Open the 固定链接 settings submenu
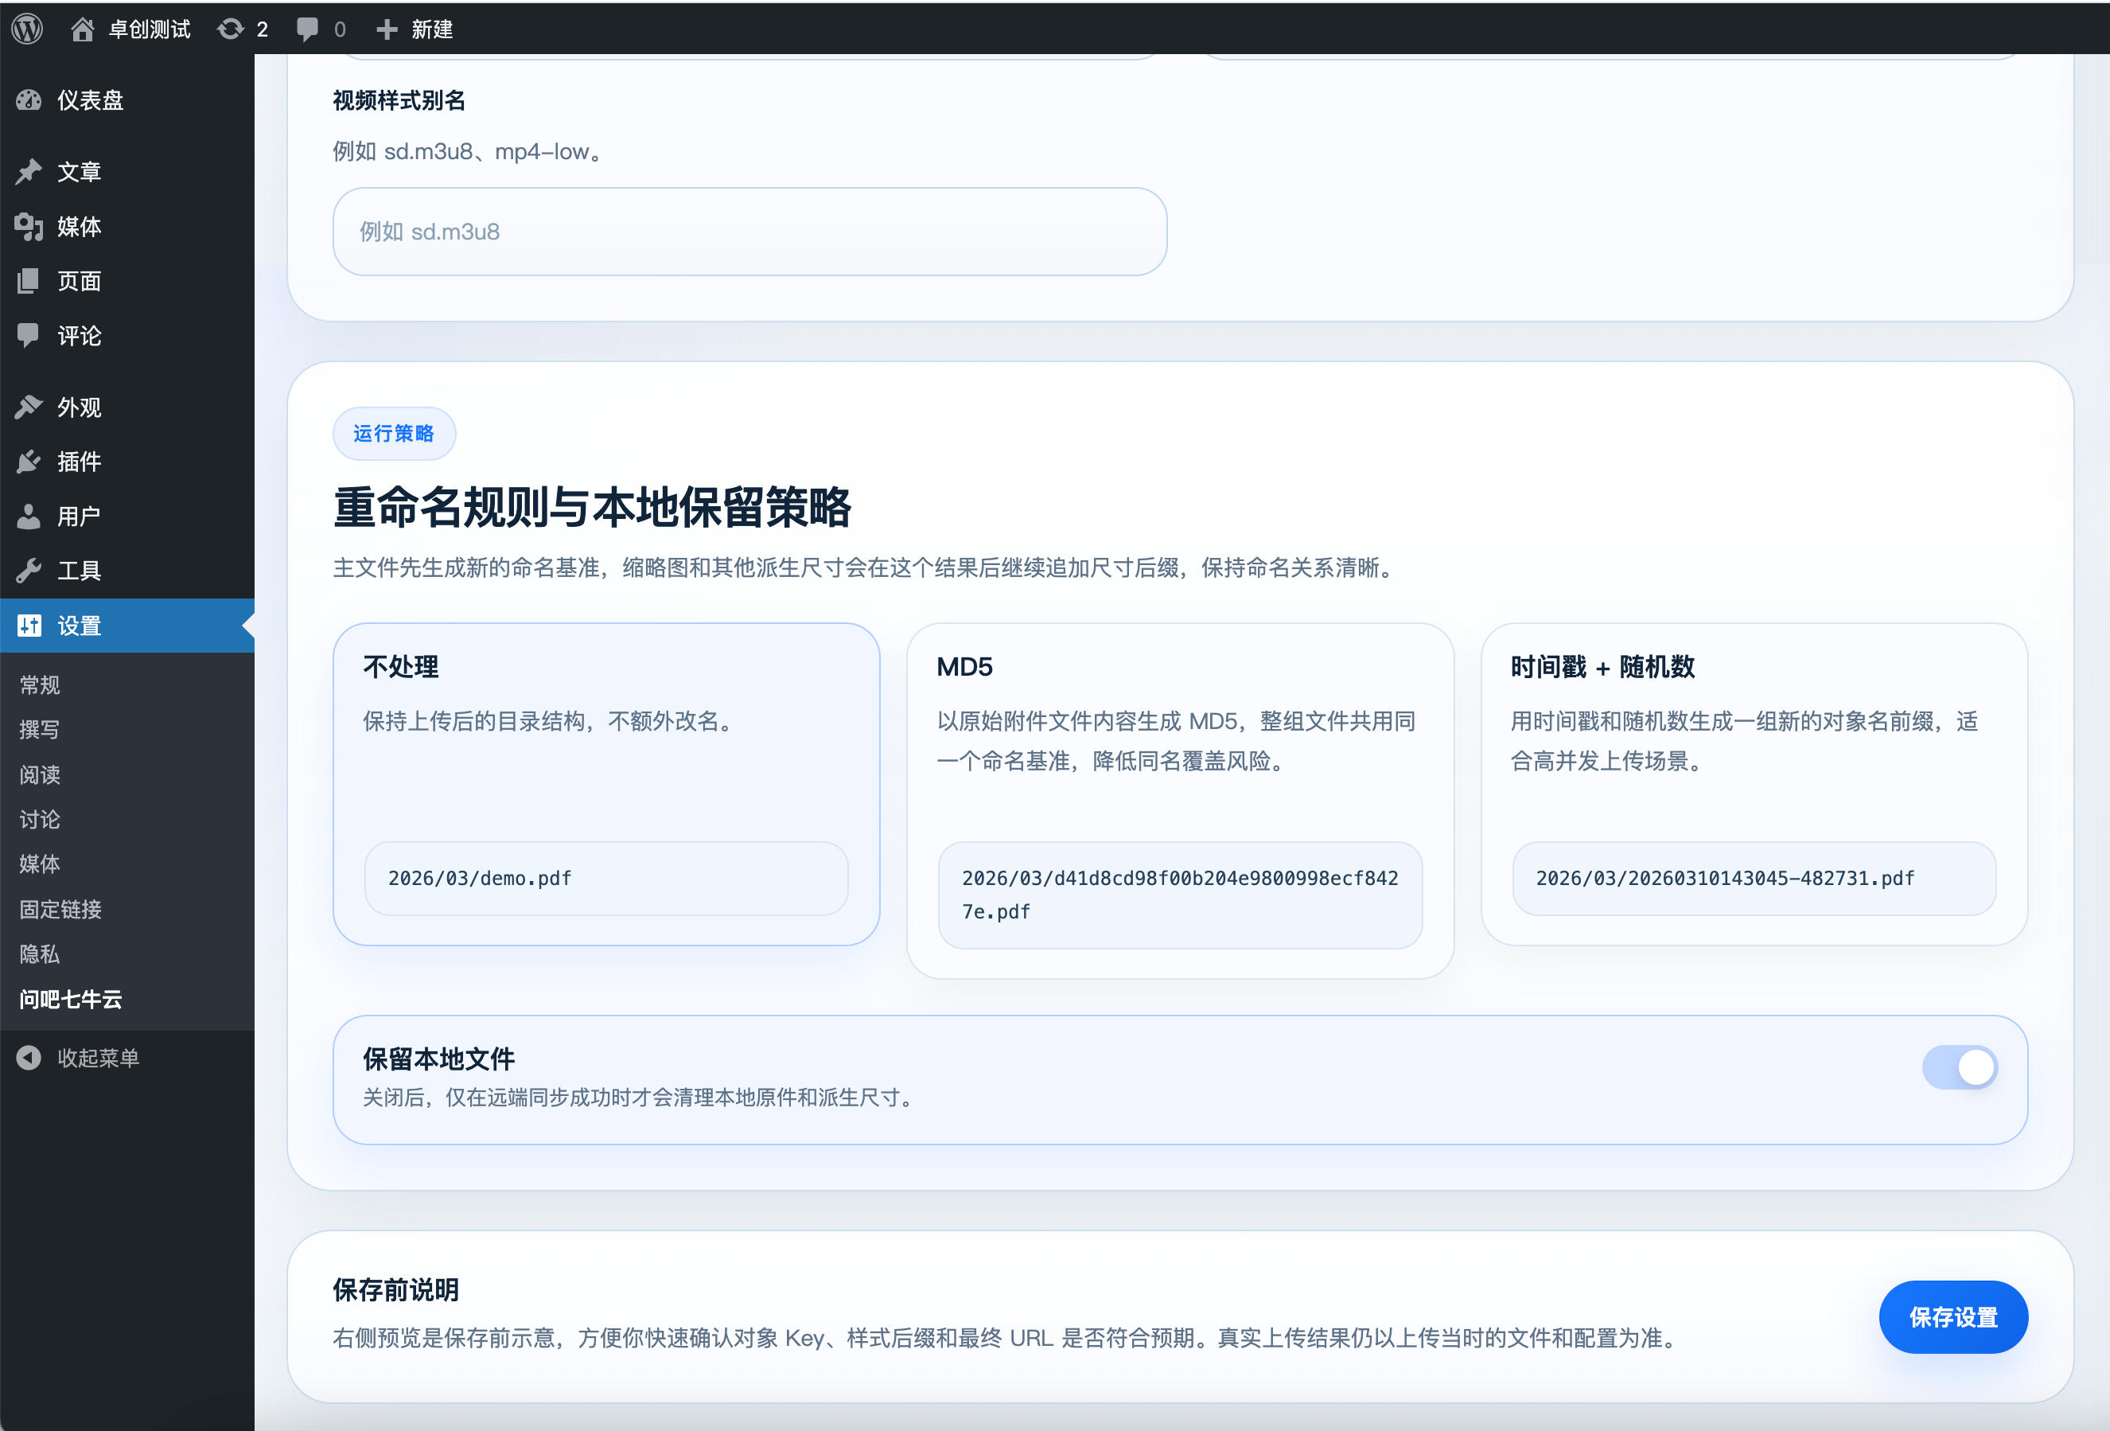2110x1431 pixels. click(60, 909)
